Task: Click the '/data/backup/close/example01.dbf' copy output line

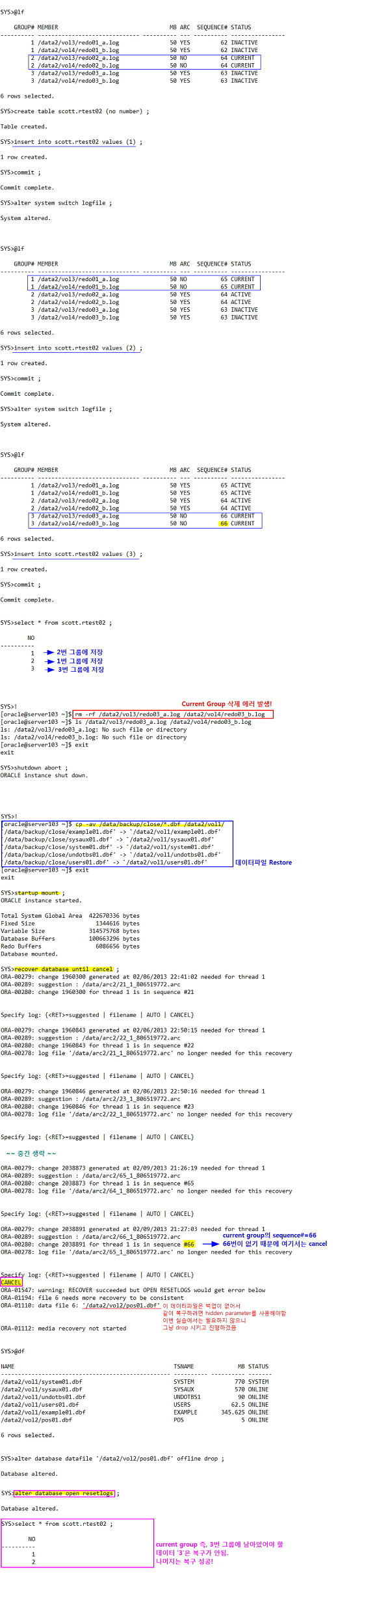Action: pos(112,832)
